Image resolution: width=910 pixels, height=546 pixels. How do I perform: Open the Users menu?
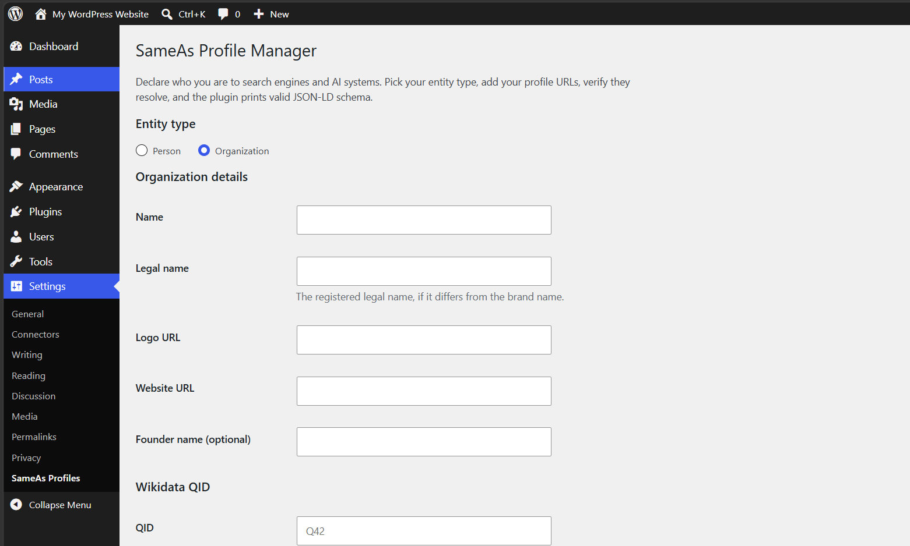(x=41, y=237)
